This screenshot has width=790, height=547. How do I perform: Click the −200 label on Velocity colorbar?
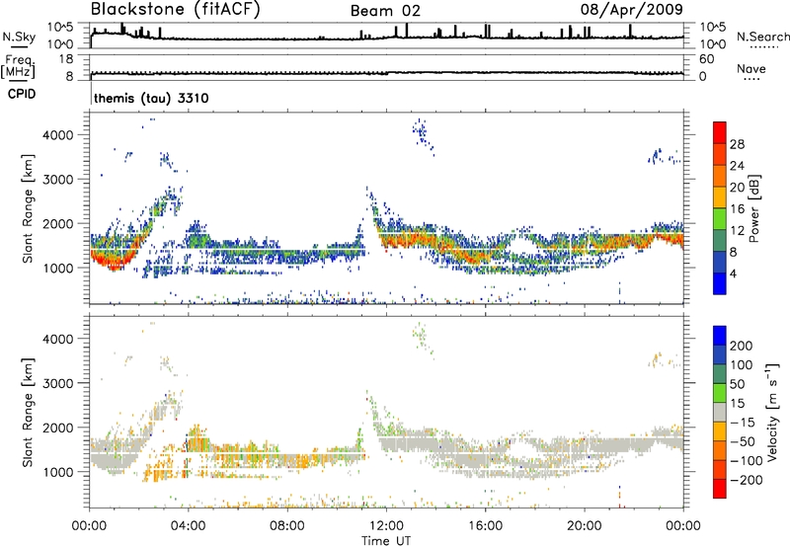746,480
